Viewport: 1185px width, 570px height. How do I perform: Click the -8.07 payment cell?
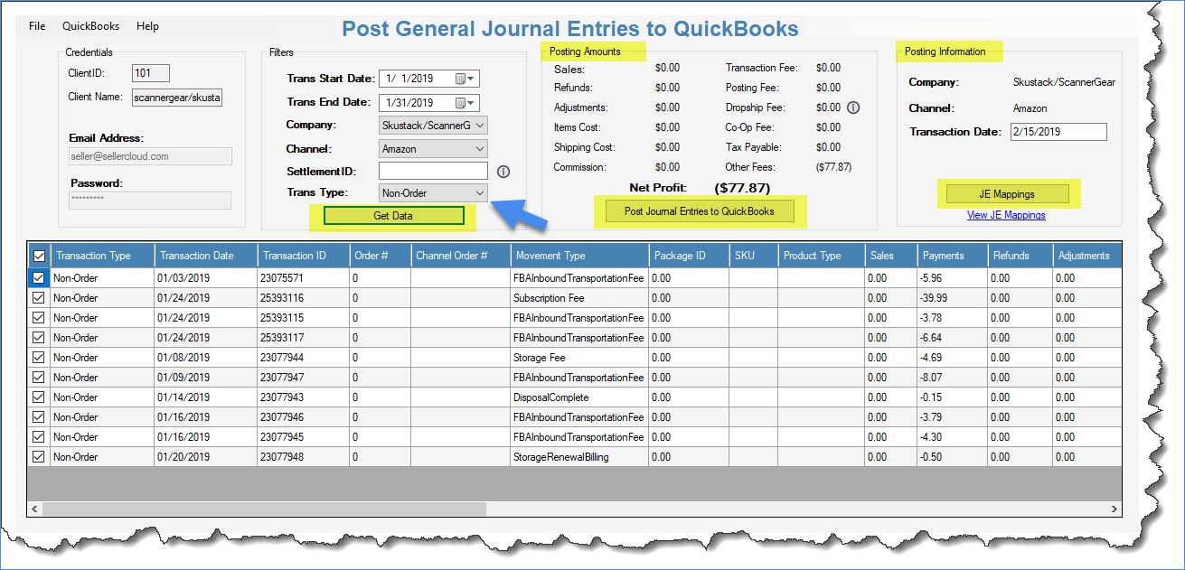(952, 378)
